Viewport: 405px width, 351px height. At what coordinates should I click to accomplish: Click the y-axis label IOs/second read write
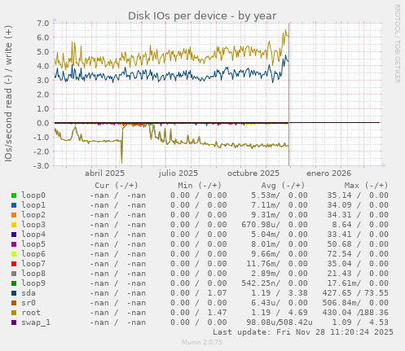coord(8,94)
